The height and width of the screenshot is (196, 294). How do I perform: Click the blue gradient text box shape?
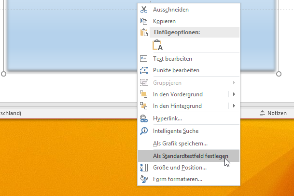72,36
